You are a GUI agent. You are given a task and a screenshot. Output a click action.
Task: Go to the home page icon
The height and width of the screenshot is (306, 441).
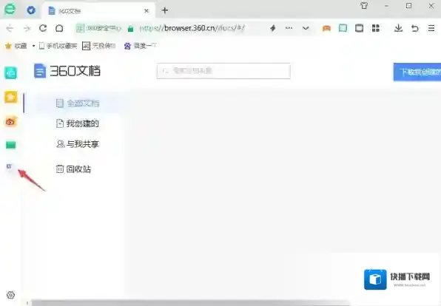click(59, 28)
